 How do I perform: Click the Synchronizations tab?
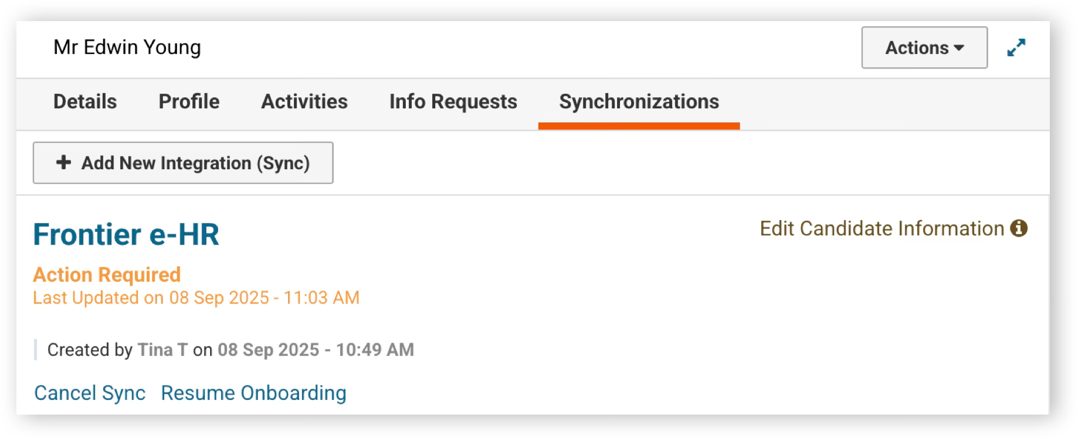639,102
